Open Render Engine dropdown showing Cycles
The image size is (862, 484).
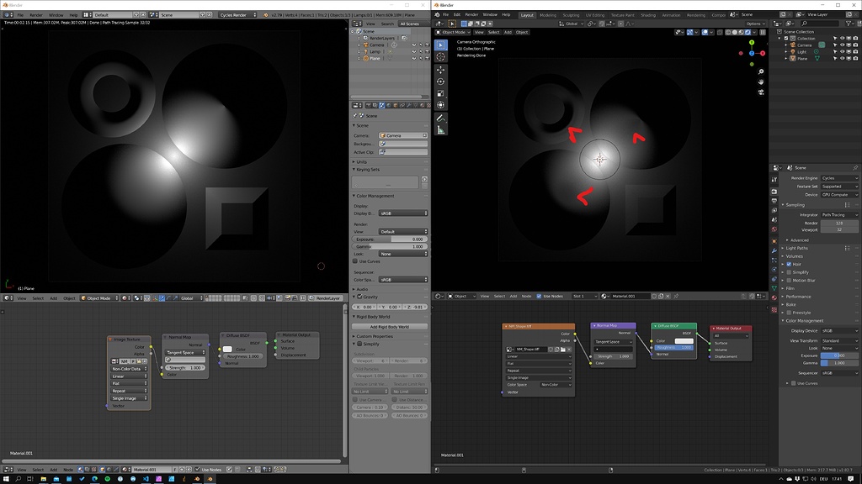(x=839, y=178)
